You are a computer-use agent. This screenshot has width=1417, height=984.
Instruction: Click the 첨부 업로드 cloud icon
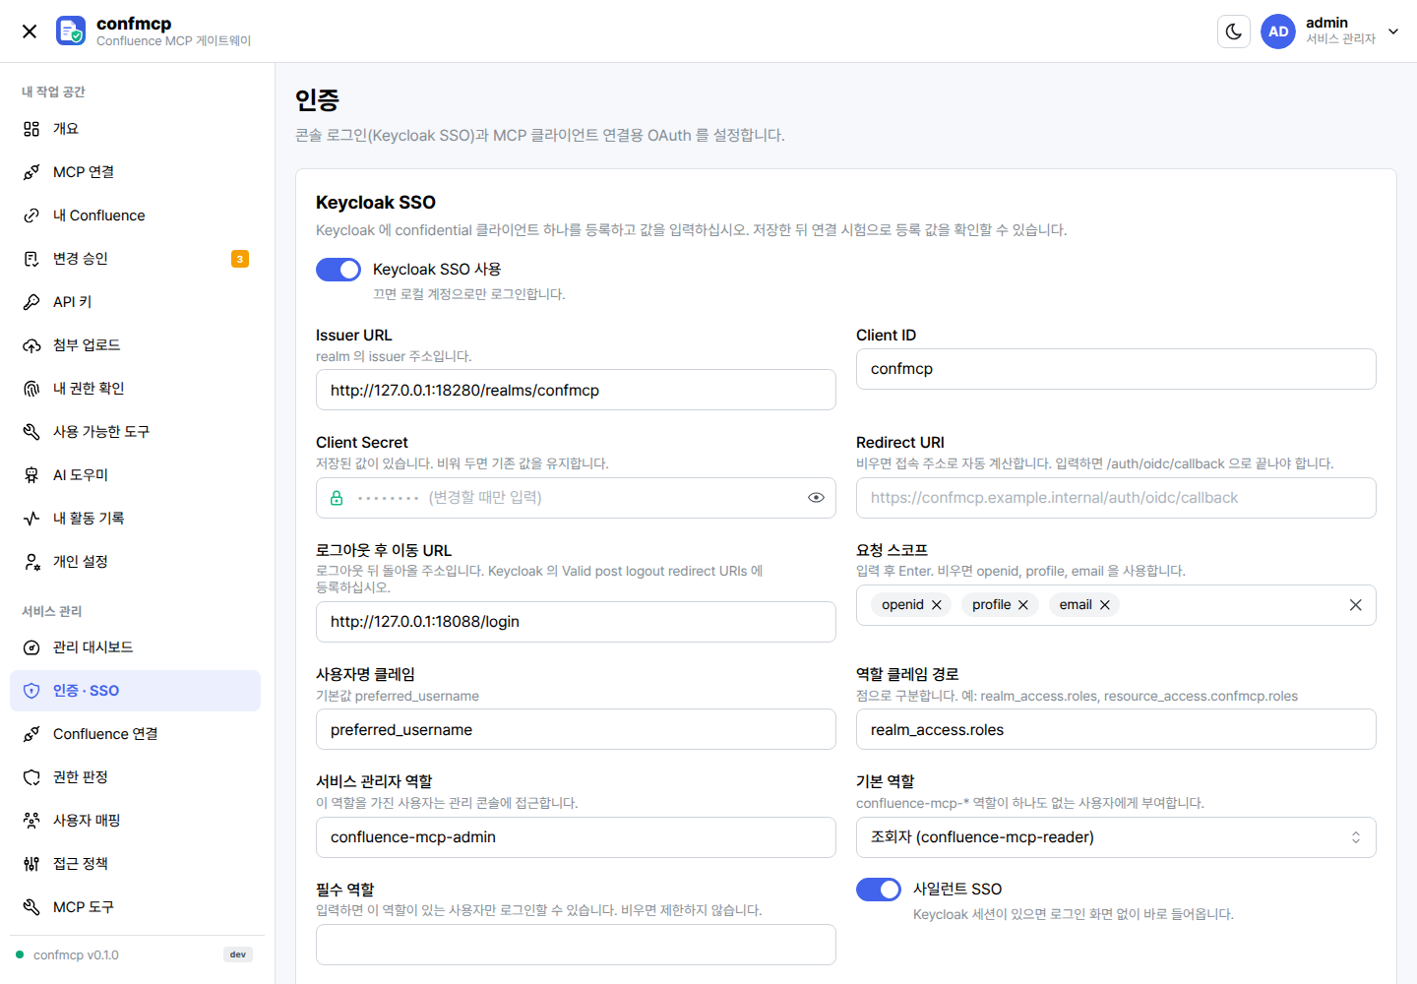point(31,345)
